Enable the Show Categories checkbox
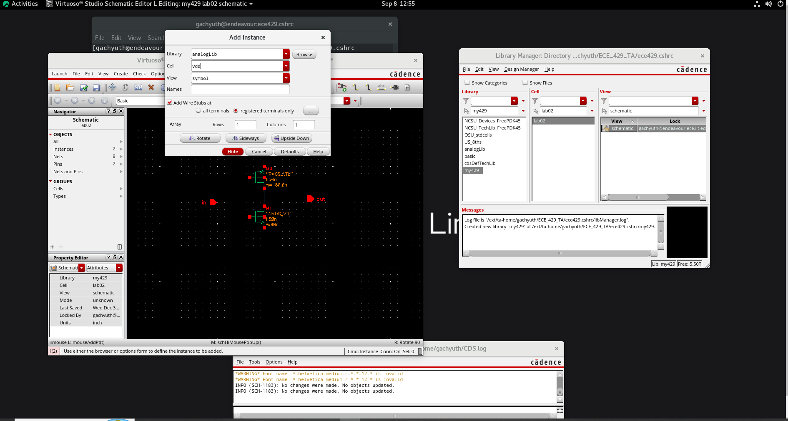Image resolution: width=788 pixels, height=421 pixels. [x=467, y=83]
